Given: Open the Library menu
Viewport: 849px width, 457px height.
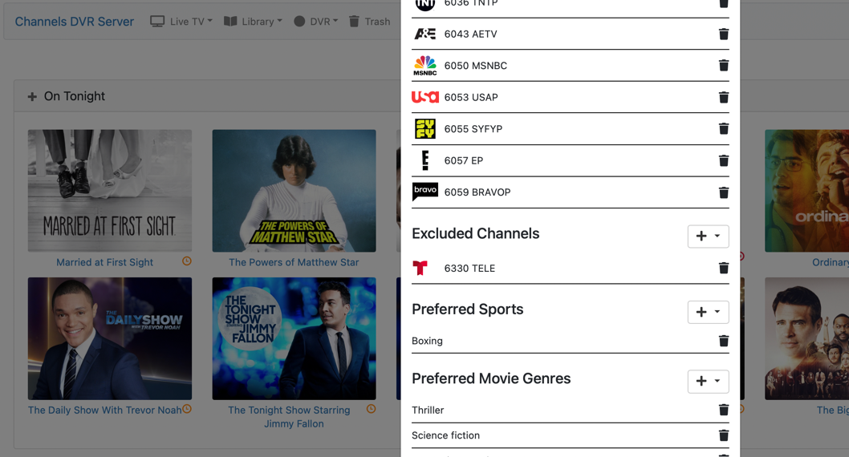Looking at the screenshot, I should pyautogui.click(x=253, y=22).
